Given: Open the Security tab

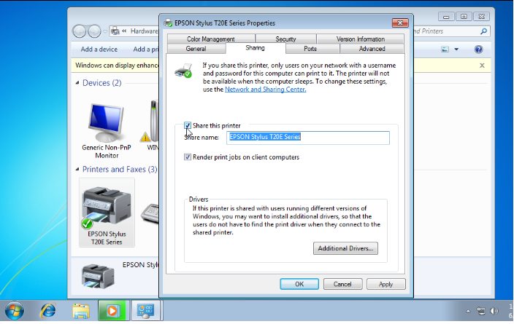Looking at the screenshot, I should [x=285, y=39].
